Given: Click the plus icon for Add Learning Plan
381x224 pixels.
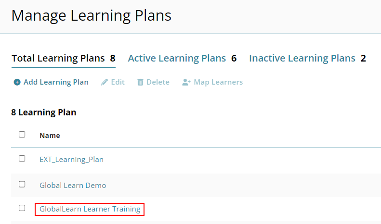Looking at the screenshot, I should click(17, 82).
